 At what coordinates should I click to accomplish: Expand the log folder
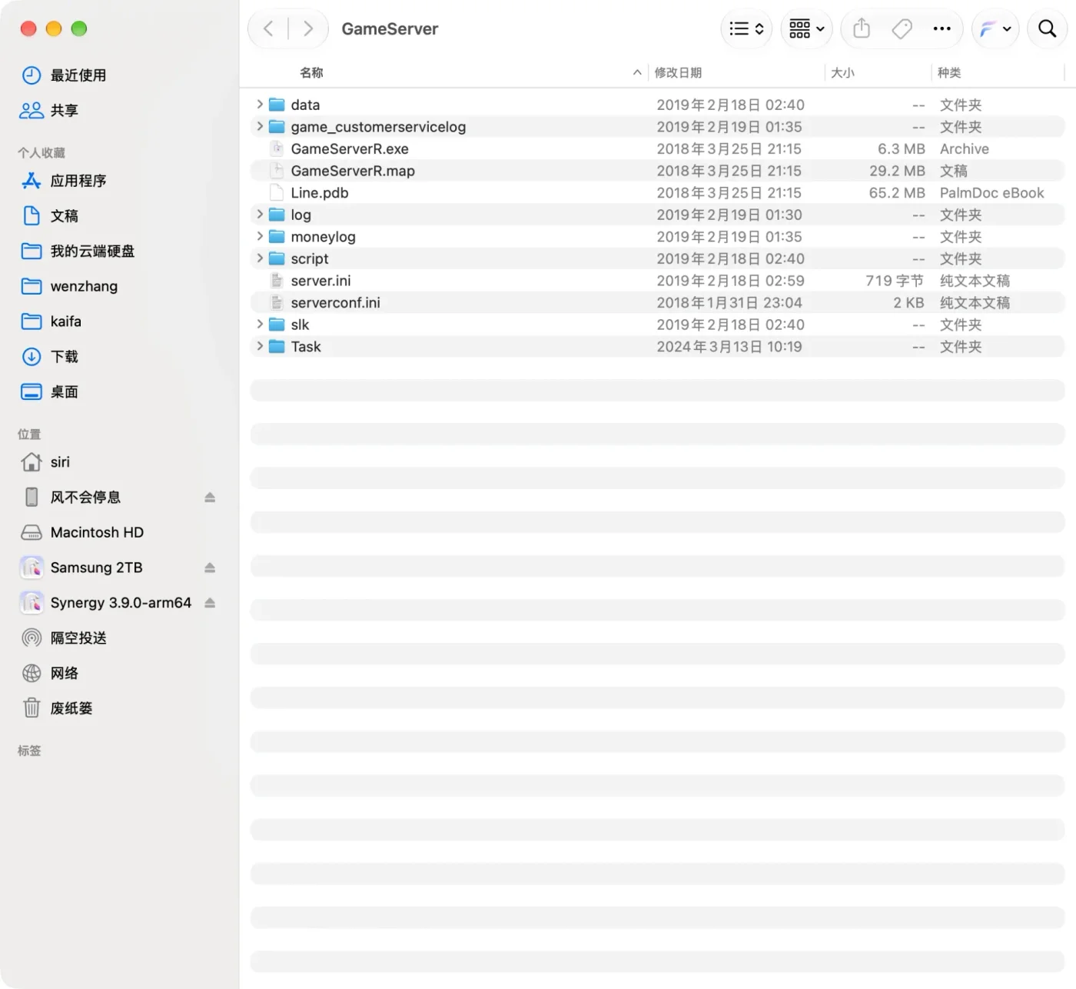click(260, 215)
